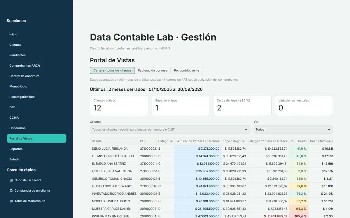The image size is (350, 218).
Task: Select the highlighted Portal de Vistas item
Action: 36,138
